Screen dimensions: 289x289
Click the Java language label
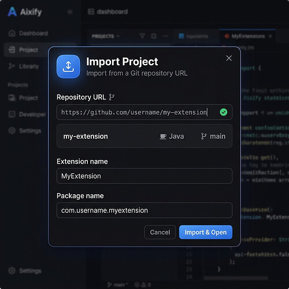[176, 136]
